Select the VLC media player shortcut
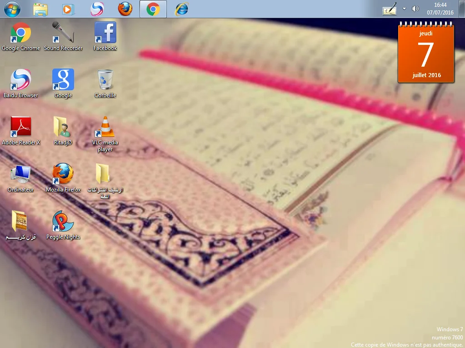The height and width of the screenshot is (348, 465). (x=105, y=127)
